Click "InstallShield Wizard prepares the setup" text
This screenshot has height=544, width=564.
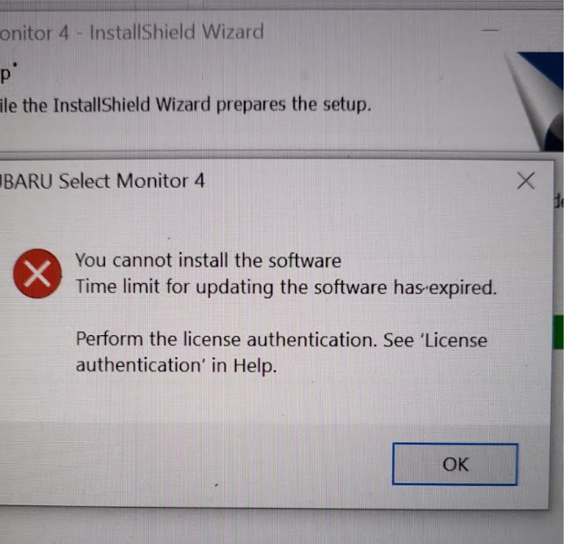click(211, 105)
